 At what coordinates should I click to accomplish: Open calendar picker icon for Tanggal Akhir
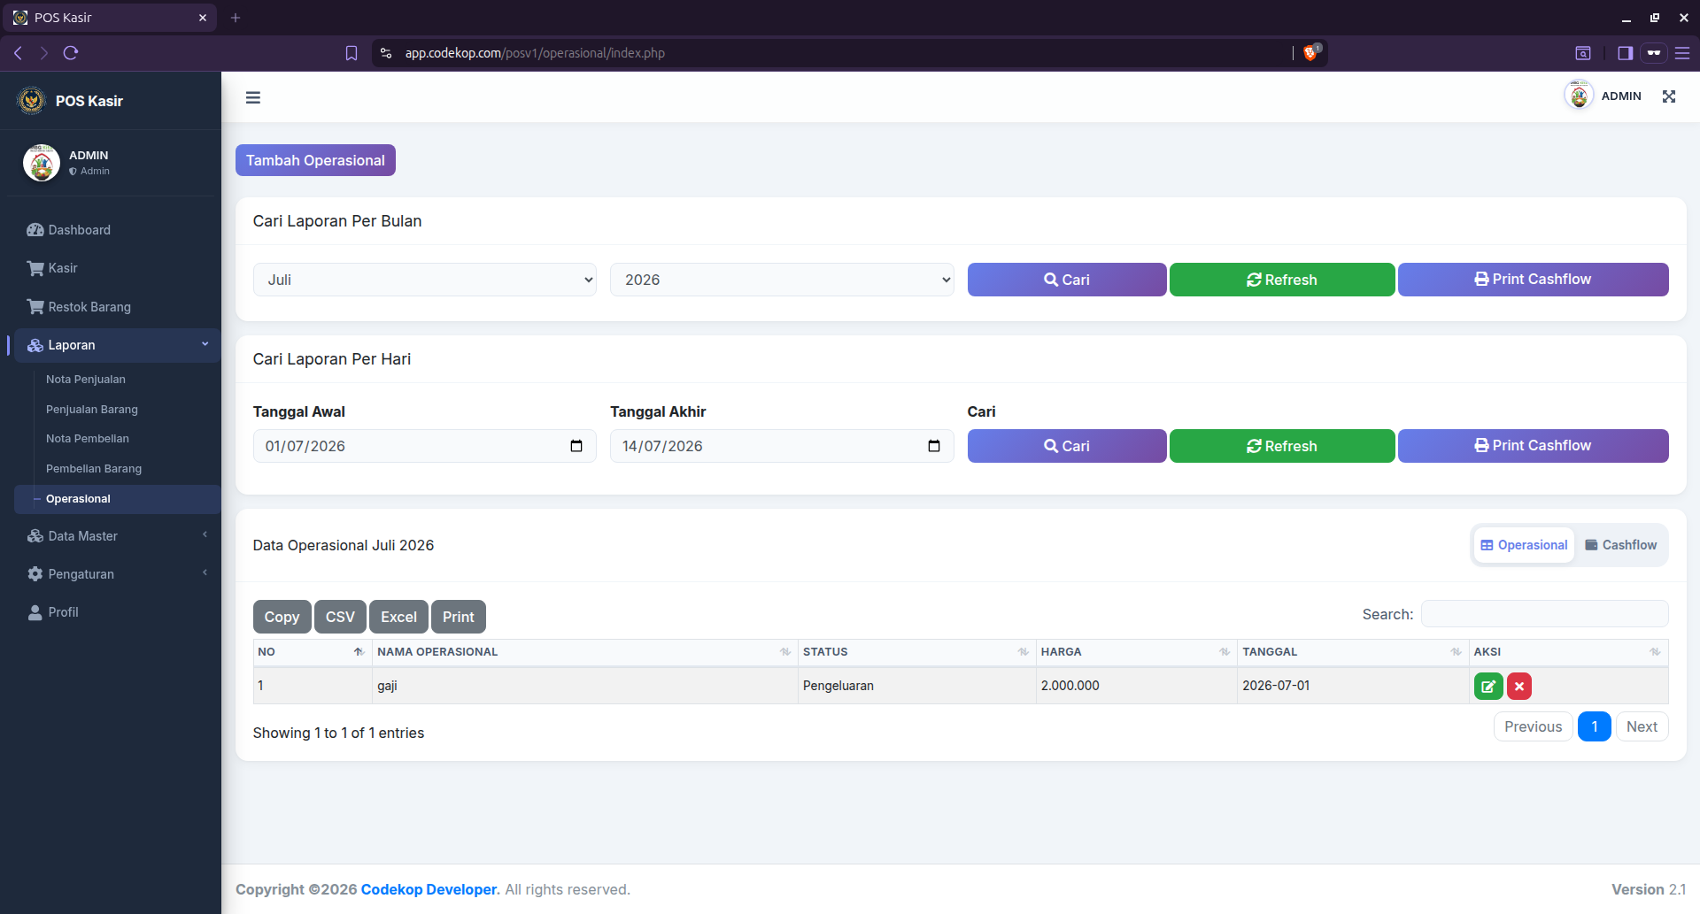point(934,446)
